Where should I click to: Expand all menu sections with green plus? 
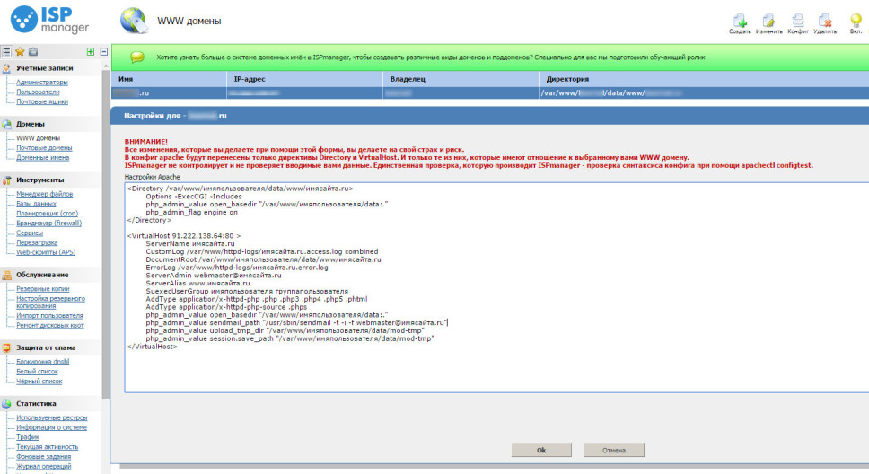pyautogui.click(x=91, y=51)
